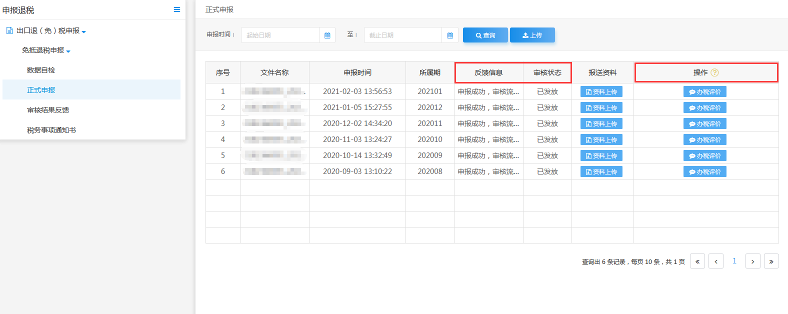Open 数据自检 menu item
Viewport: 788px width, 314px height.
click(41, 70)
